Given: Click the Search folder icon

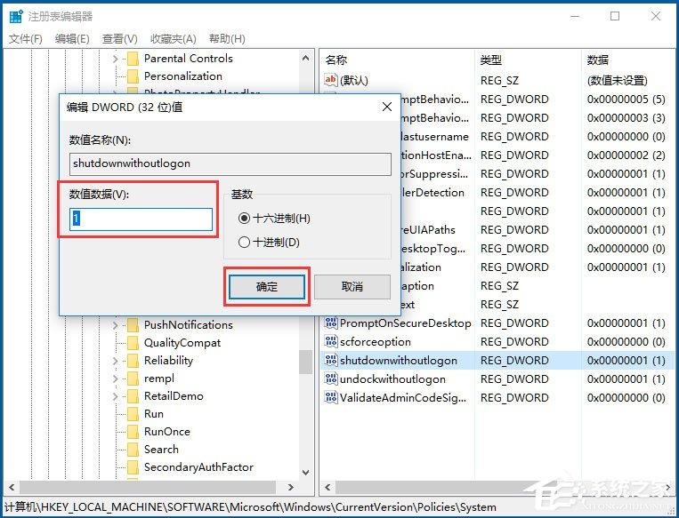Looking at the screenshot, I should click(133, 450).
